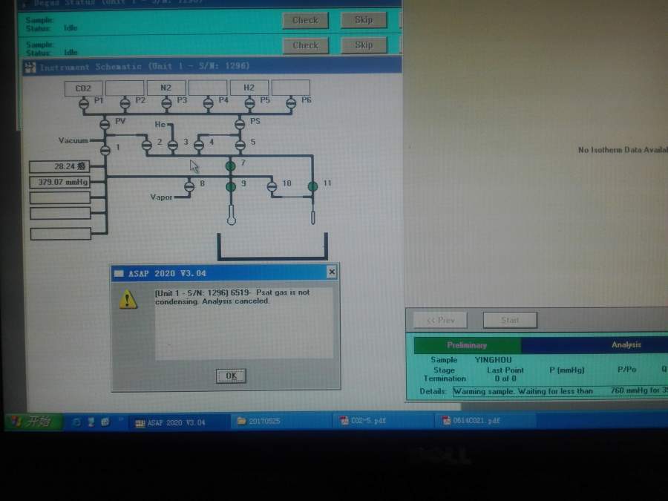Close the ASAP 2020 V3.04 dialog
The image size is (668, 501).
(332, 272)
